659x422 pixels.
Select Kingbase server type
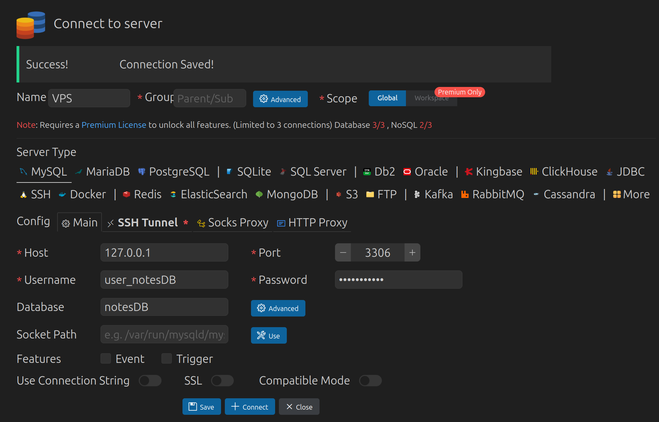tap(493, 171)
